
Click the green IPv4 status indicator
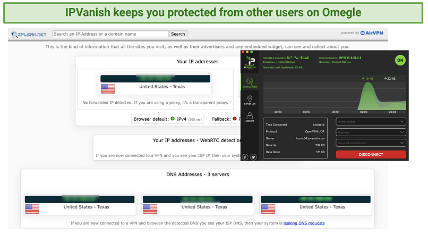[x=173, y=119]
